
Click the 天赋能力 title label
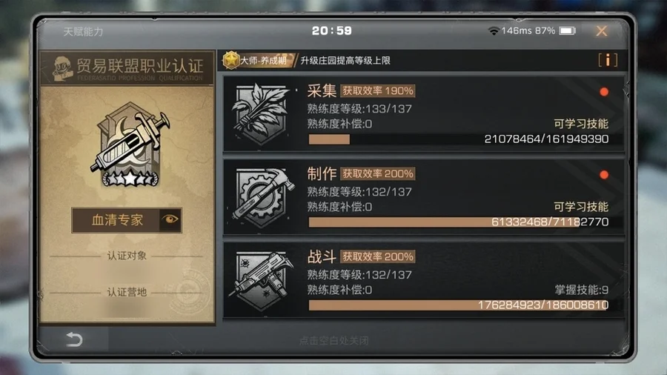tap(83, 32)
